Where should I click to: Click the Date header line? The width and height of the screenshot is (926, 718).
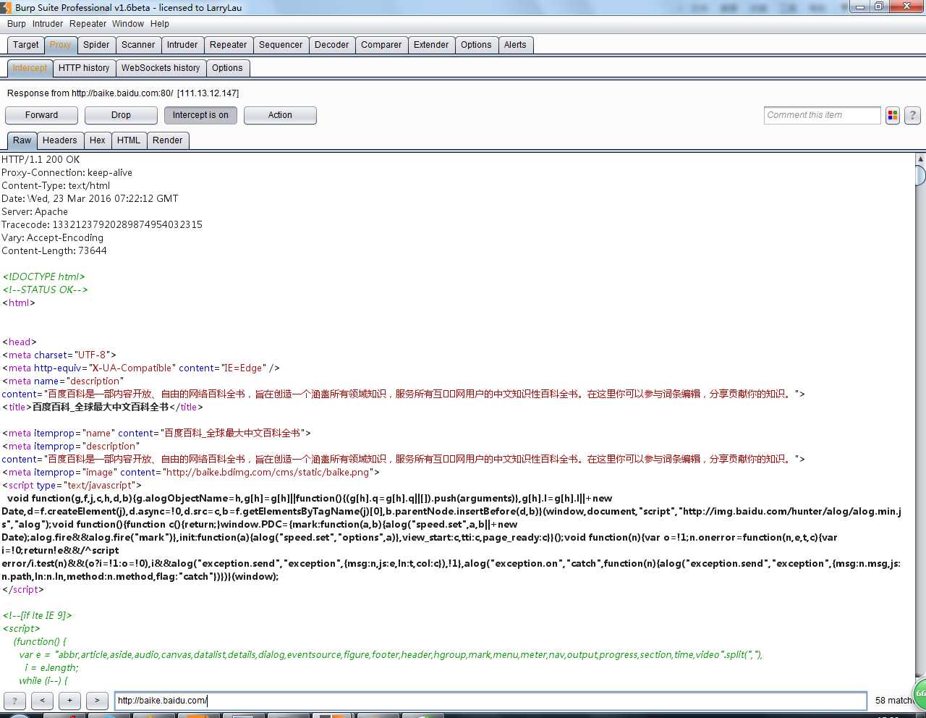90,198
